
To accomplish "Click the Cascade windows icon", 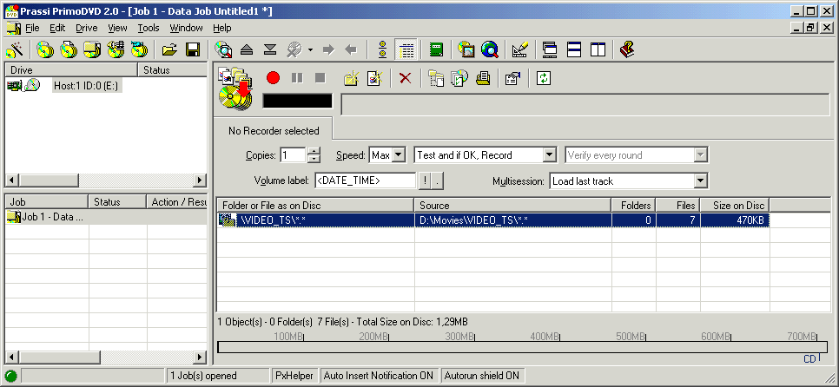I will coord(550,49).
